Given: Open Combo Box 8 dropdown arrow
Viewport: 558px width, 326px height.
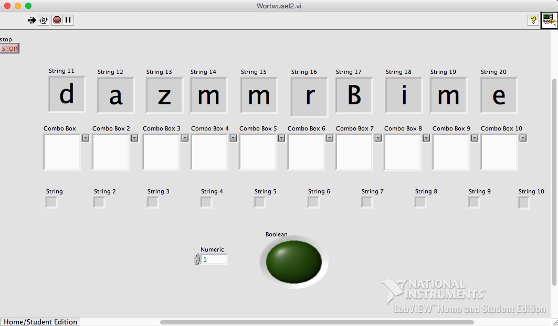Looking at the screenshot, I should [427, 138].
